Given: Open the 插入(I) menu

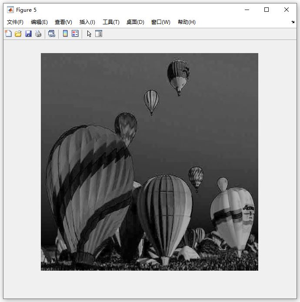Looking at the screenshot, I should (87, 22).
